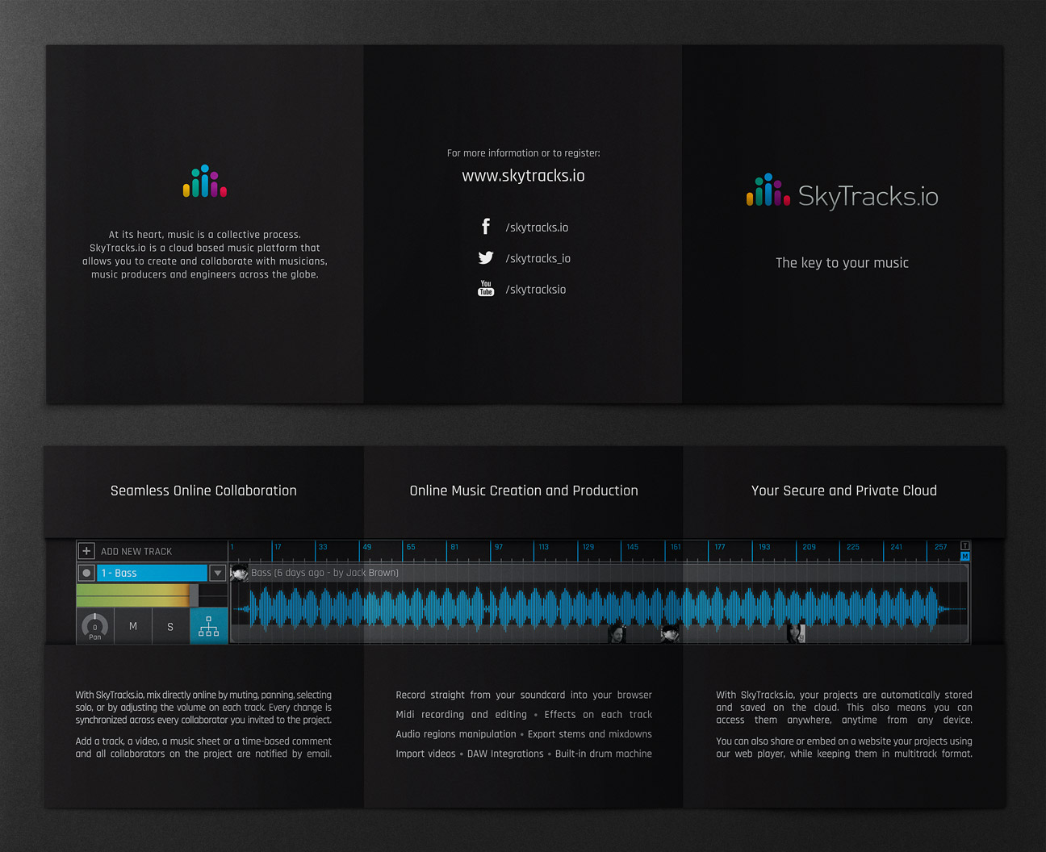Select Import videos text

(x=425, y=754)
